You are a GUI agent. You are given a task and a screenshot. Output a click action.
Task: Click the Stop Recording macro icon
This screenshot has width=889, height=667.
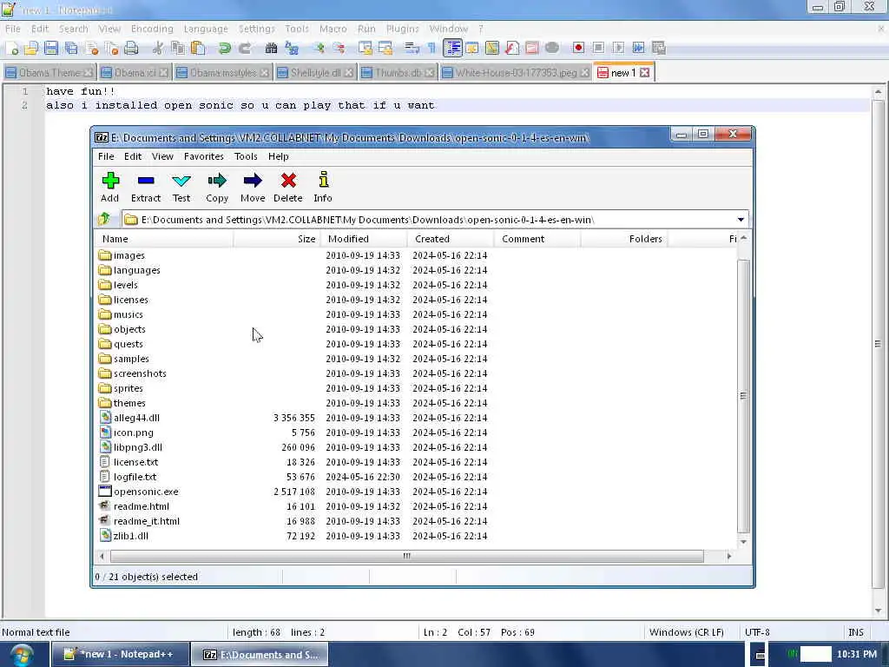click(x=598, y=49)
